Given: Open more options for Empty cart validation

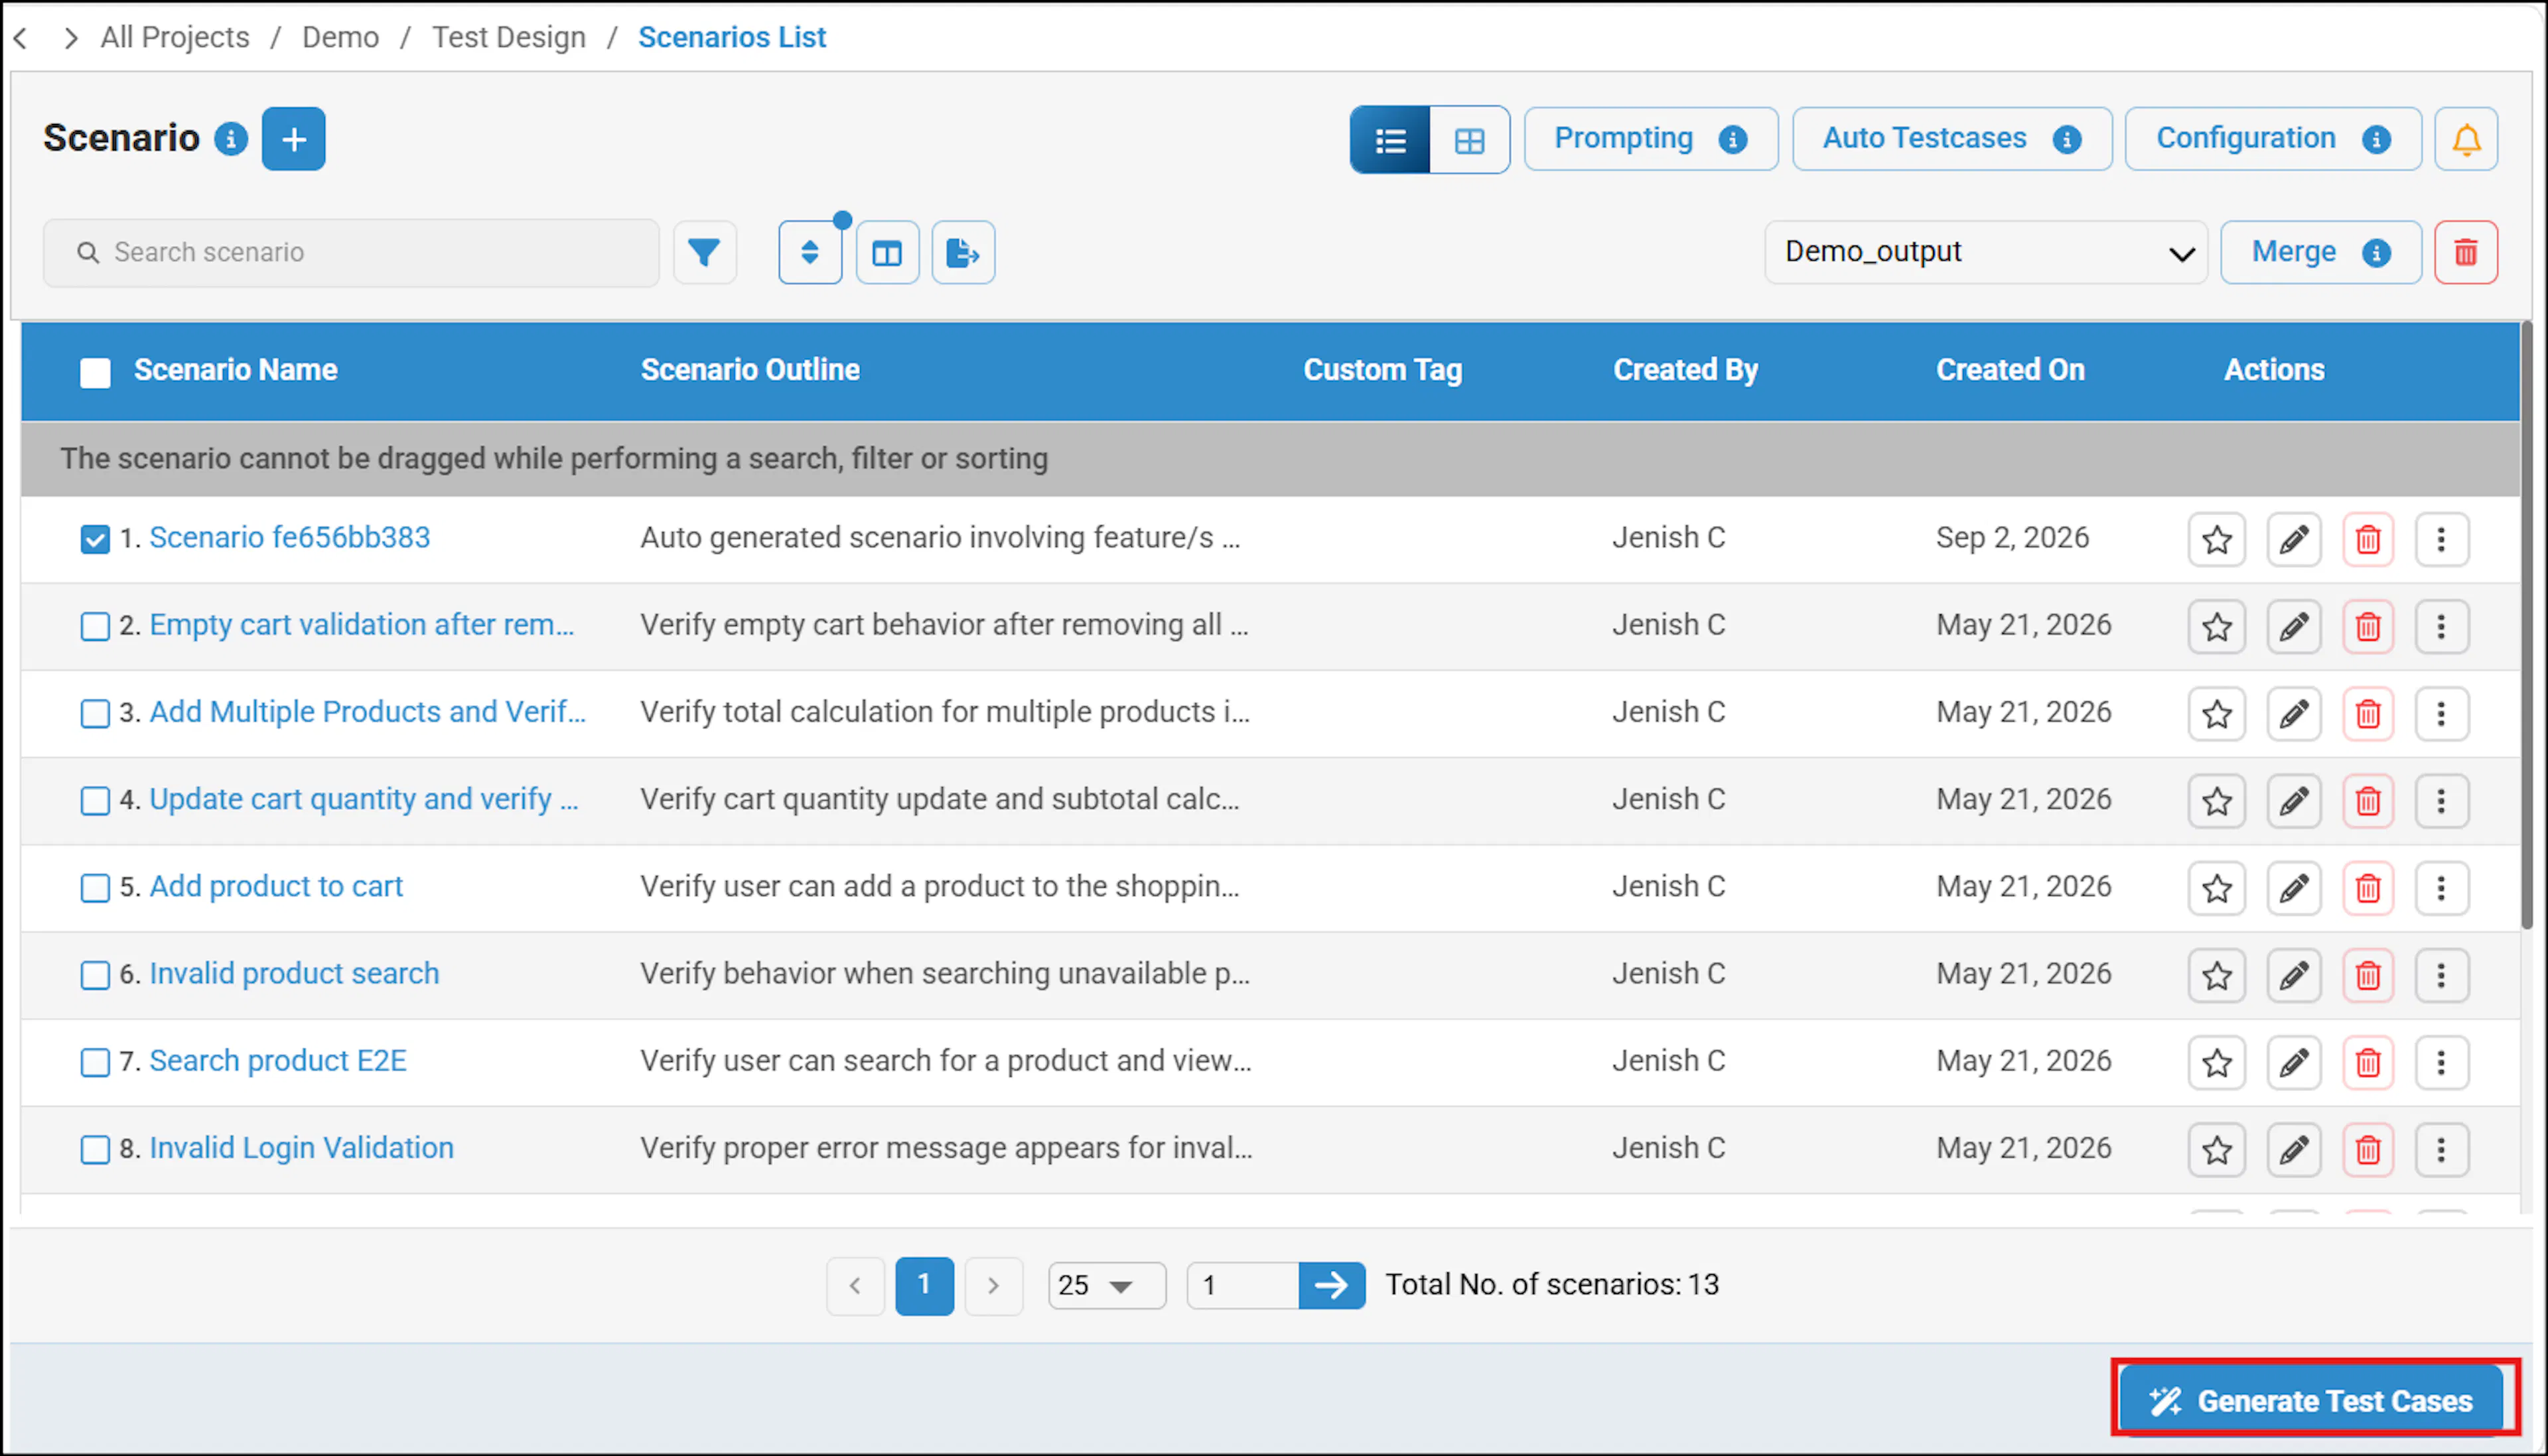Looking at the screenshot, I should point(2441,627).
